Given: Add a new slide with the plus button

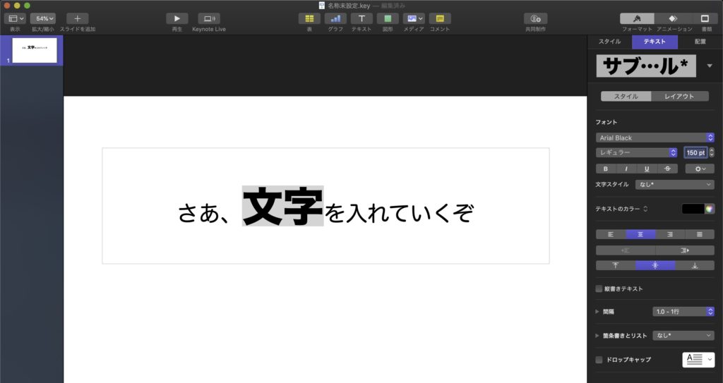Looking at the screenshot, I should coord(77,18).
